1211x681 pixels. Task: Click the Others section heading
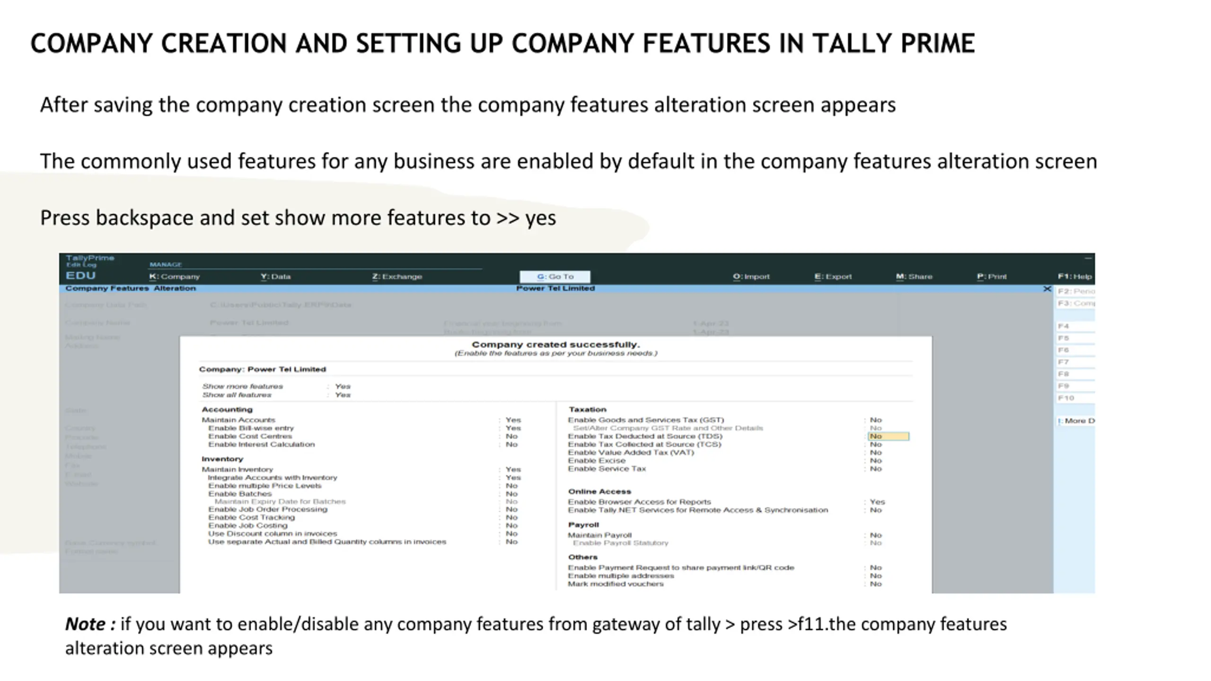click(x=583, y=557)
